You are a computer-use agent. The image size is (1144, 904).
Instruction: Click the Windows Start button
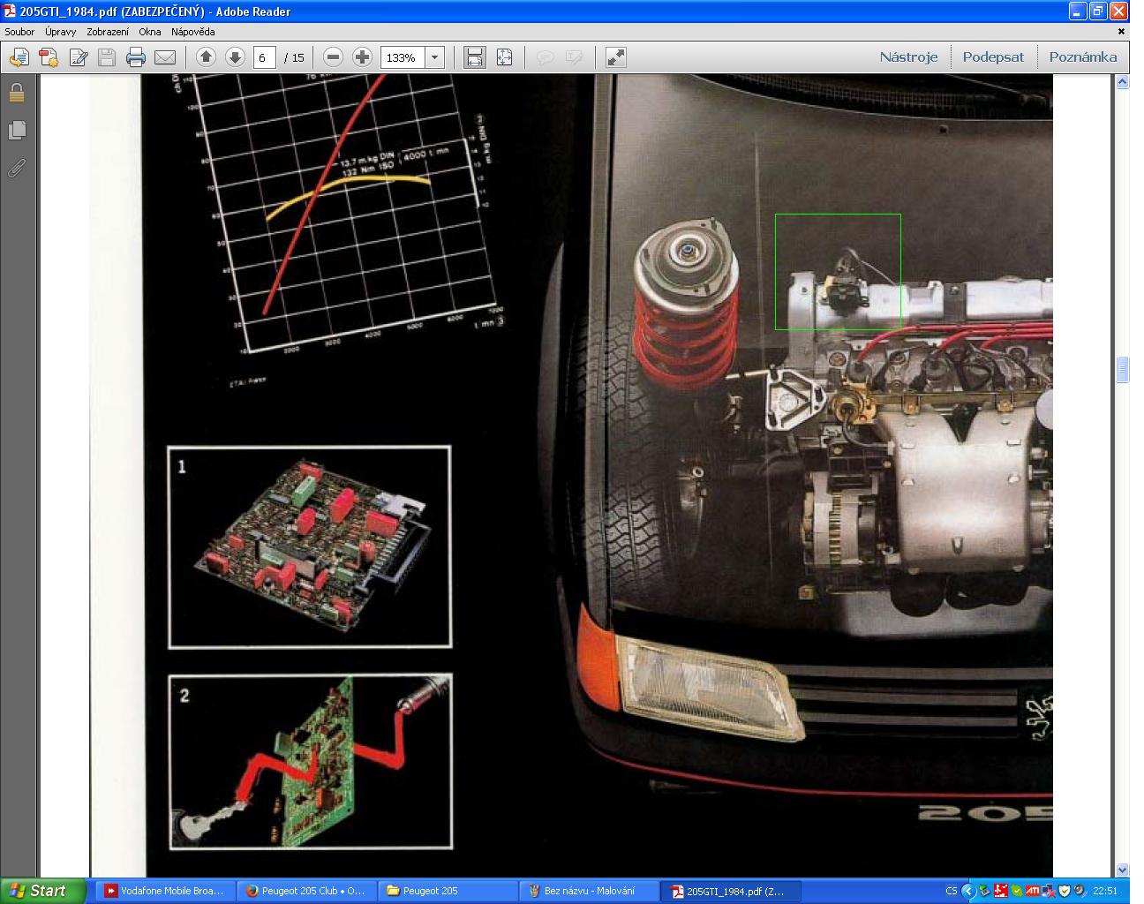[42, 891]
